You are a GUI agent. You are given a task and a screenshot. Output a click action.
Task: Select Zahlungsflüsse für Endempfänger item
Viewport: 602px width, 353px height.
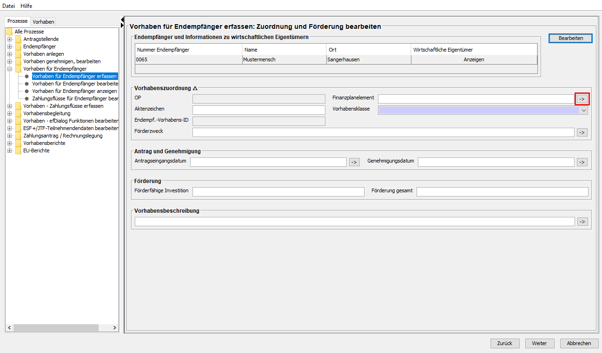coord(75,98)
